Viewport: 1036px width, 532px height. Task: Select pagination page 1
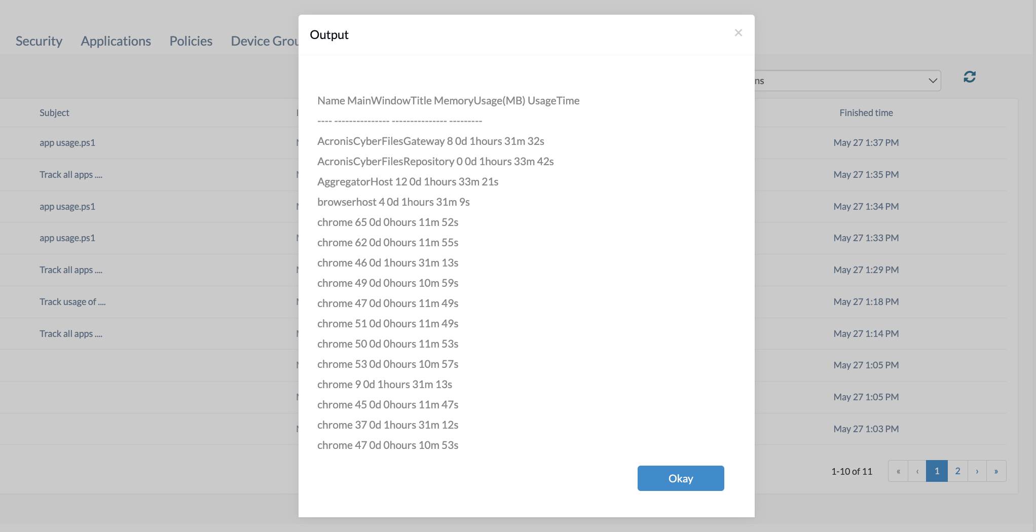click(x=937, y=471)
